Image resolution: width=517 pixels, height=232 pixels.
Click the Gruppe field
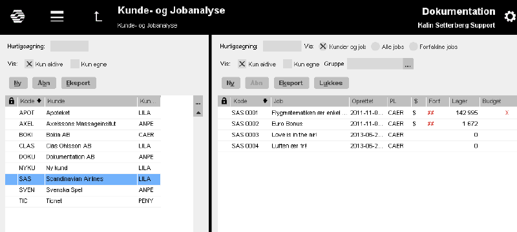click(x=375, y=64)
